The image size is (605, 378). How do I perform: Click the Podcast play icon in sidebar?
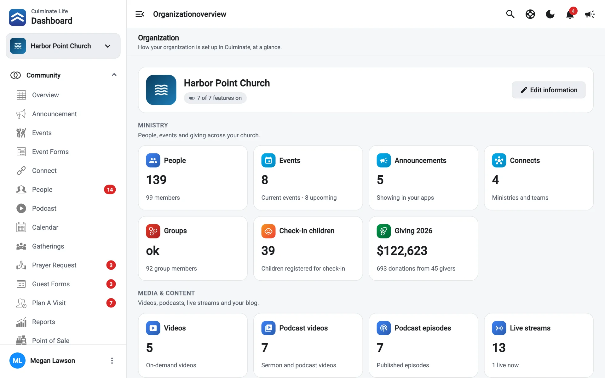click(21, 209)
